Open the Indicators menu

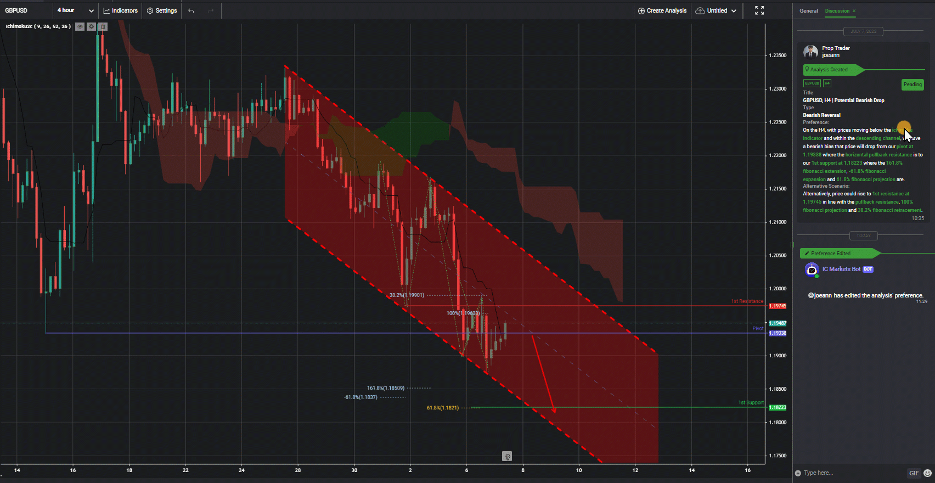(121, 10)
